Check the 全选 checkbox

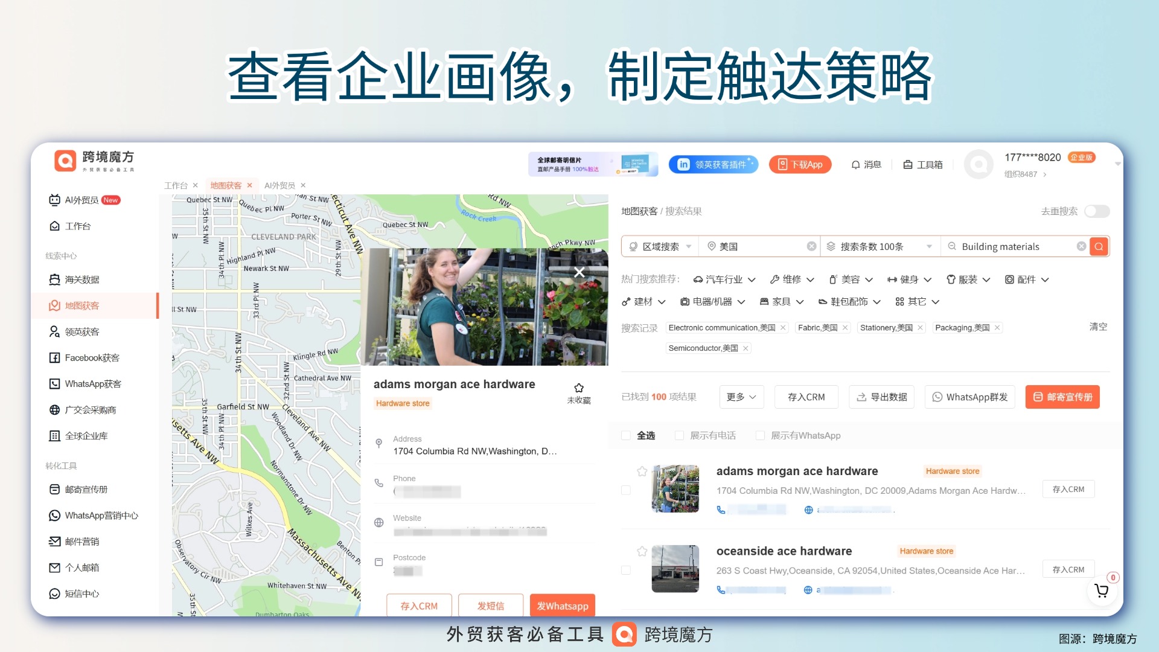(626, 435)
